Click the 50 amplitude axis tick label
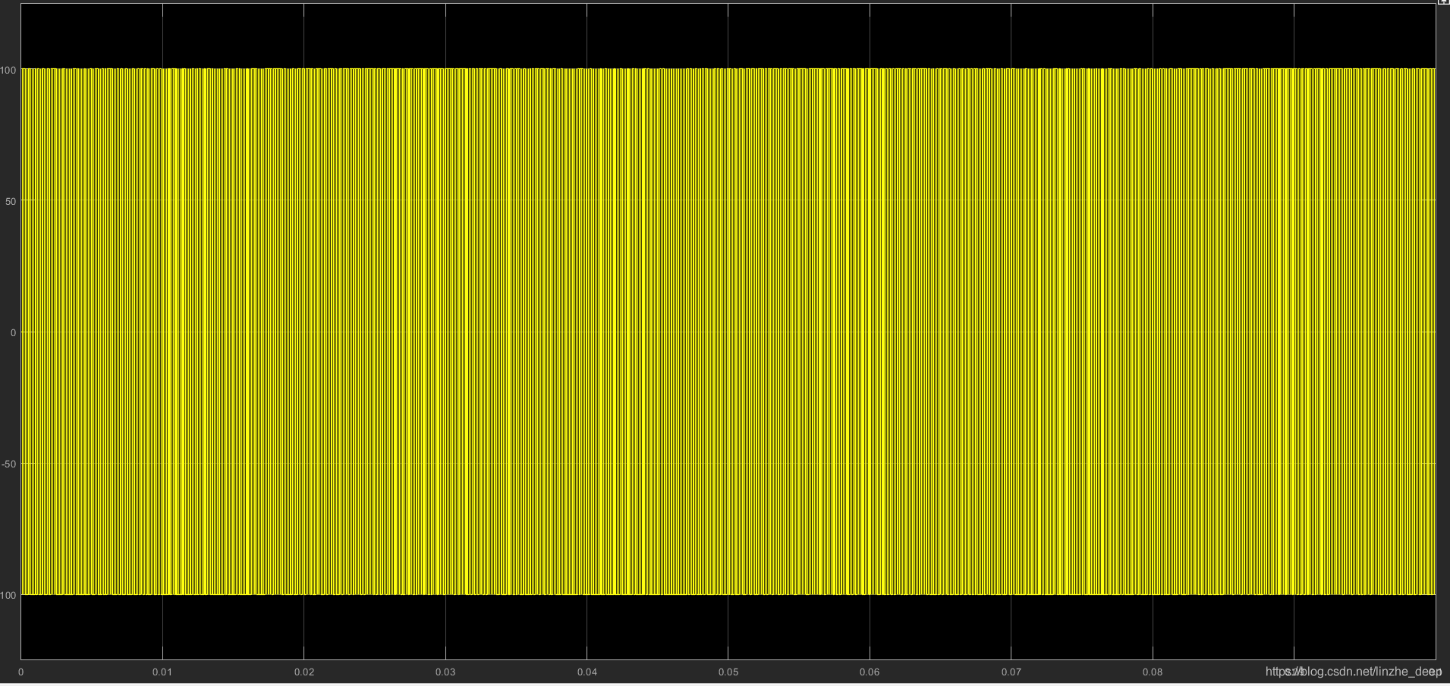1450x686 pixels. [11, 201]
